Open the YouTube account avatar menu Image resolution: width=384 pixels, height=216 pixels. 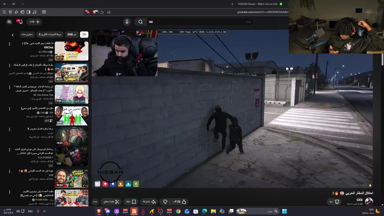(x=9, y=22)
